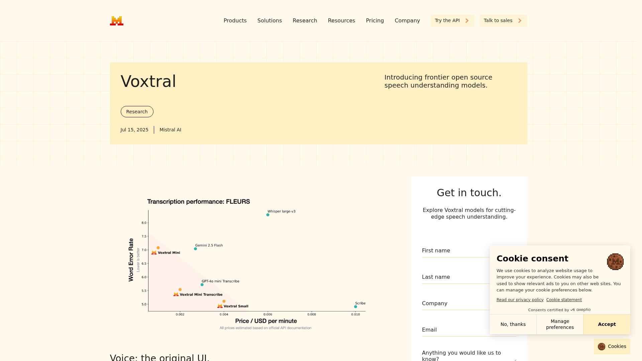Screen dimensions: 642x361
Task: Open the Solutions menu
Action: [x=270, y=21]
